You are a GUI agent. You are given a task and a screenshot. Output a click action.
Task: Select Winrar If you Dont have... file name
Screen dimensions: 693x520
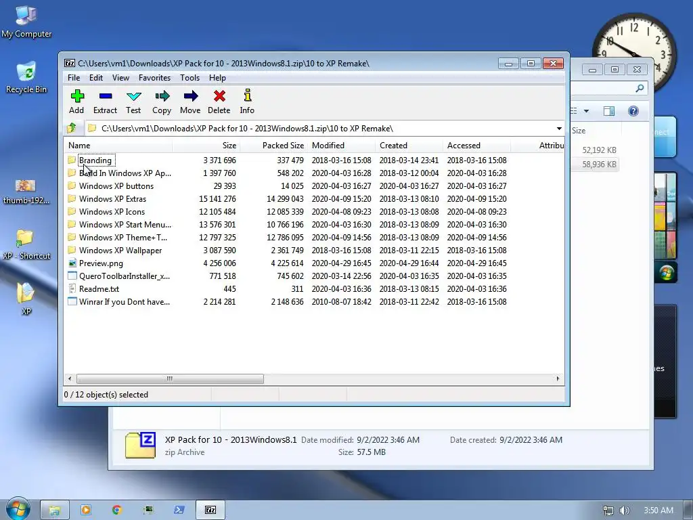point(125,302)
